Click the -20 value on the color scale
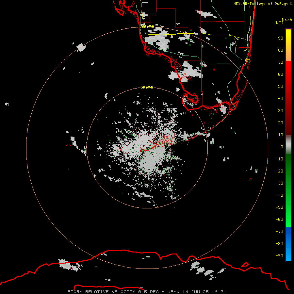This screenshot has height=294, width=294. (279, 171)
